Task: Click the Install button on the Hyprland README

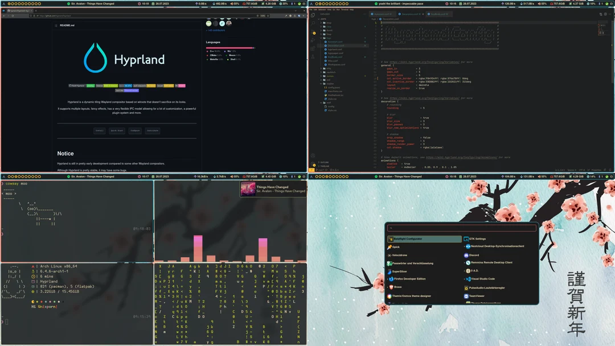Action: [100, 131]
